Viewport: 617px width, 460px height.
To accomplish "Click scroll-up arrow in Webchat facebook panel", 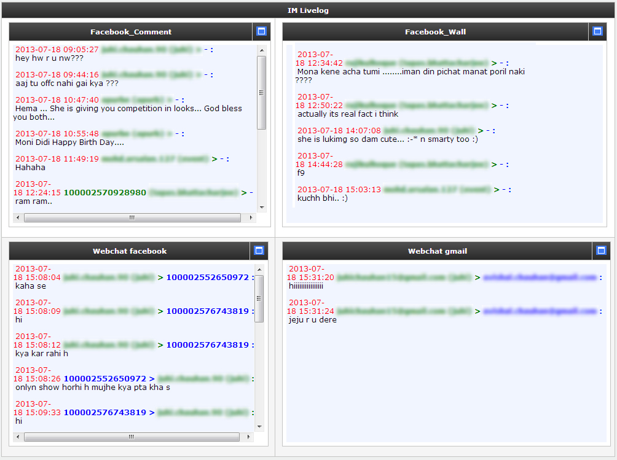I will 259,269.
